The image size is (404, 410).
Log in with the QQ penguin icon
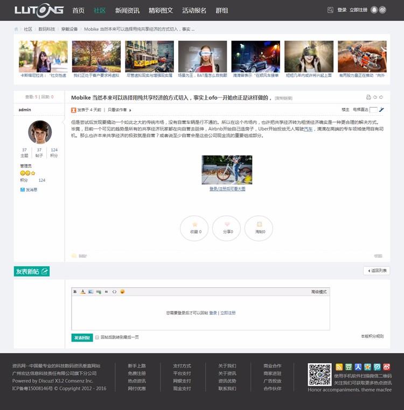pyautogui.click(x=374, y=10)
